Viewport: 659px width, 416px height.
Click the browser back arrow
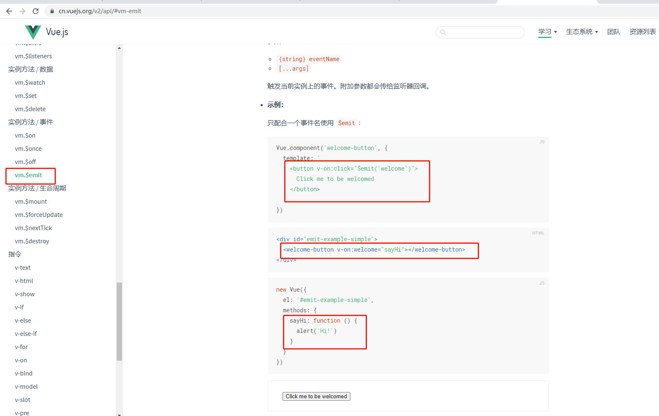(x=9, y=11)
